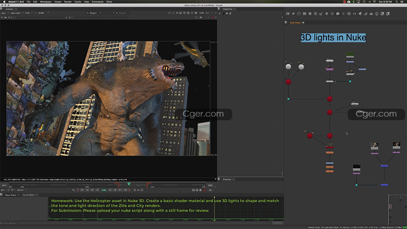Image resolution: width=407 pixels, height=229 pixels.
Task: Jump to the first frame
Action: pyautogui.click(x=82, y=190)
